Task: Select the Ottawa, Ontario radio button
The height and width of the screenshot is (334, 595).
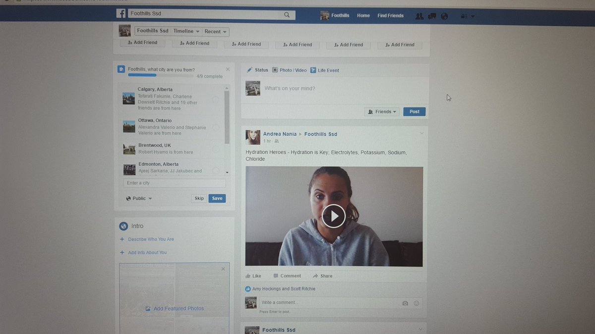Action: (x=216, y=128)
